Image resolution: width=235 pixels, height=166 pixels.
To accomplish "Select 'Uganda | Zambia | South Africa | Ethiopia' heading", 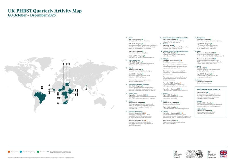I will click(x=176, y=51).
